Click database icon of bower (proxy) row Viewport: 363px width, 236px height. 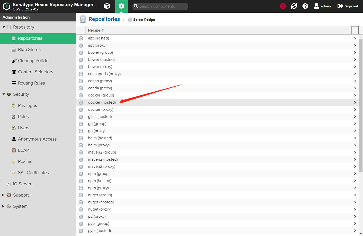tap(81, 67)
